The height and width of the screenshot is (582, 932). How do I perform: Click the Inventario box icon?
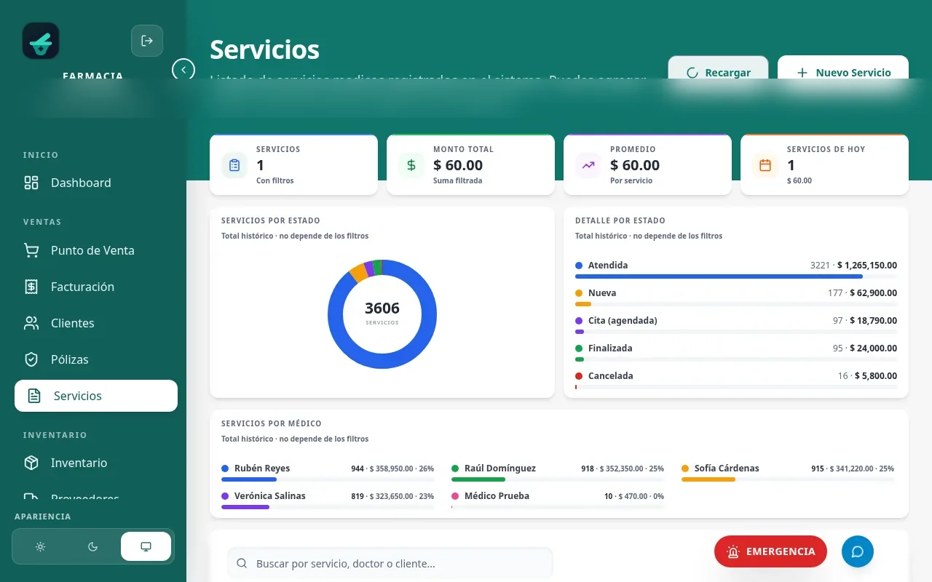tap(31, 463)
